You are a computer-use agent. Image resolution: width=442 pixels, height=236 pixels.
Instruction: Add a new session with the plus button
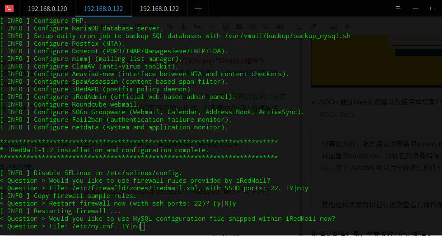[198, 8]
